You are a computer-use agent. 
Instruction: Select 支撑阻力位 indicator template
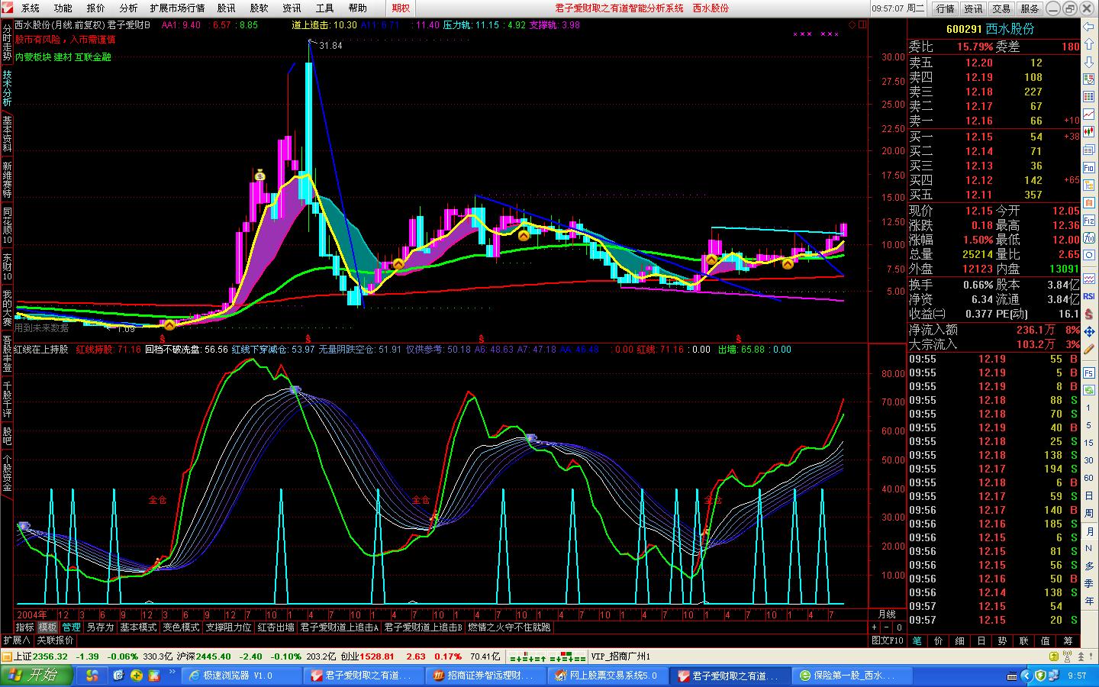coord(228,627)
